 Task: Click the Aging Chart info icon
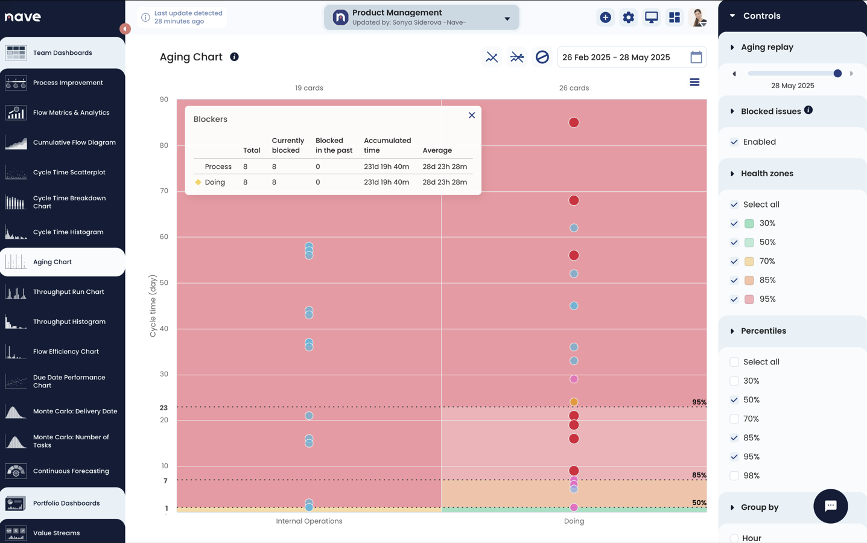click(x=234, y=57)
